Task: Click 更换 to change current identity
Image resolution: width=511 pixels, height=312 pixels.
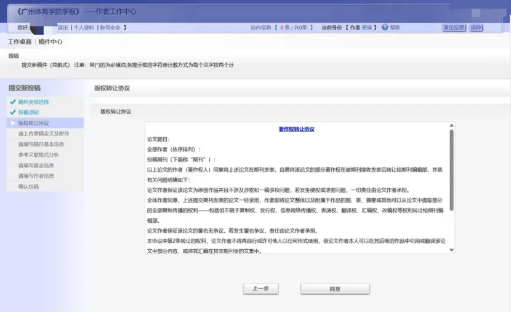Action: click(x=367, y=28)
